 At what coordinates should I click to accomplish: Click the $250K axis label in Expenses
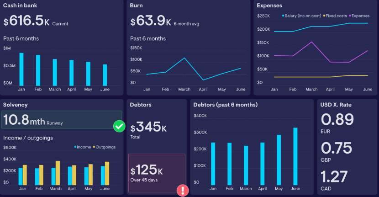[x=263, y=16]
